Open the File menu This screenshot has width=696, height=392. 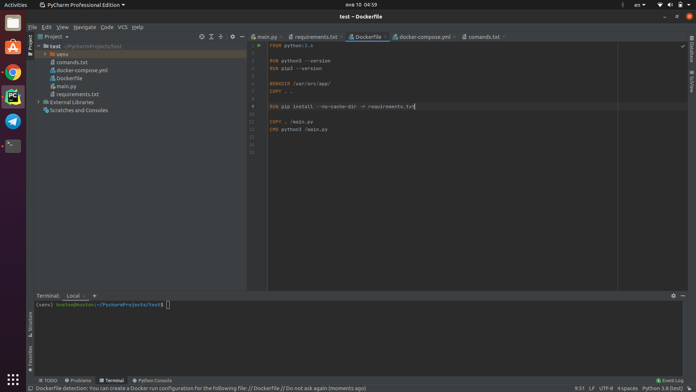33,27
